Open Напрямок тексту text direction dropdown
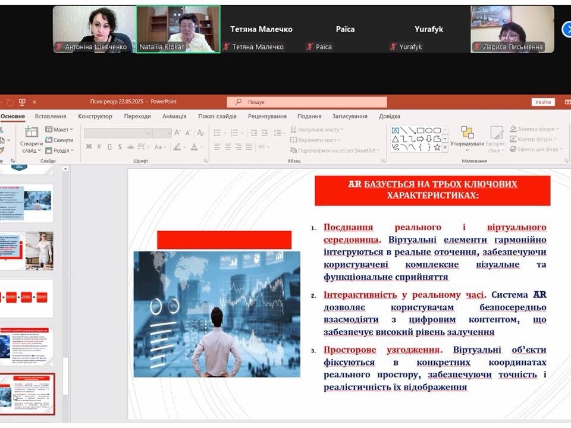The width and height of the screenshot is (571, 428). pos(317,130)
